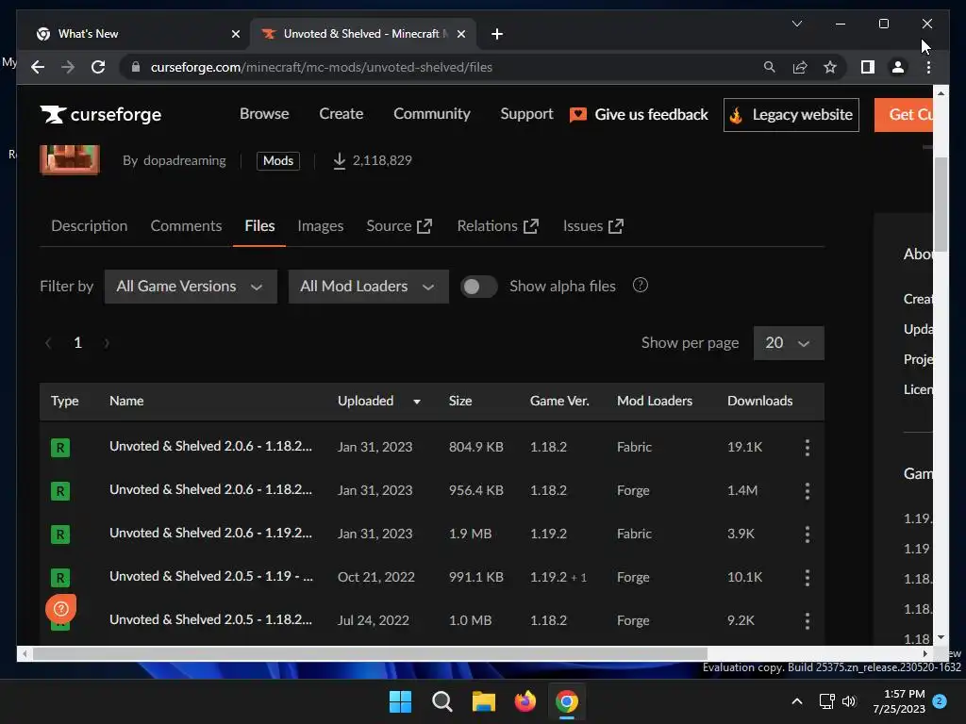Click release badge of 804.9 KB file
The width and height of the screenshot is (966, 724).
coord(60,448)
